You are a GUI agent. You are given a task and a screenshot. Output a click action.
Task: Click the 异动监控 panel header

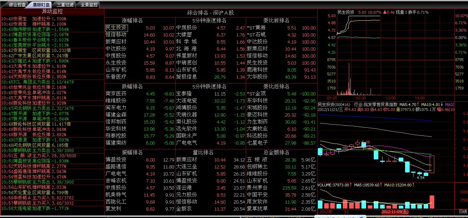tap(52, 12)
